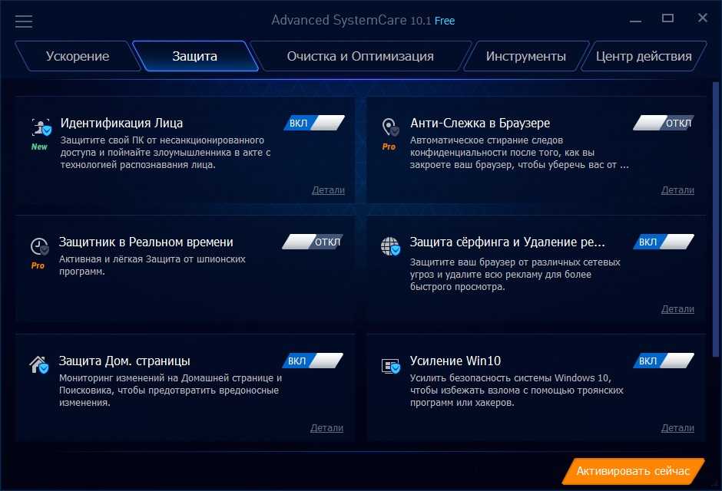The height and width of the screenshot is (491, 722).
Task: Open the hamburger main menu
Action: [x=24, y=21]
